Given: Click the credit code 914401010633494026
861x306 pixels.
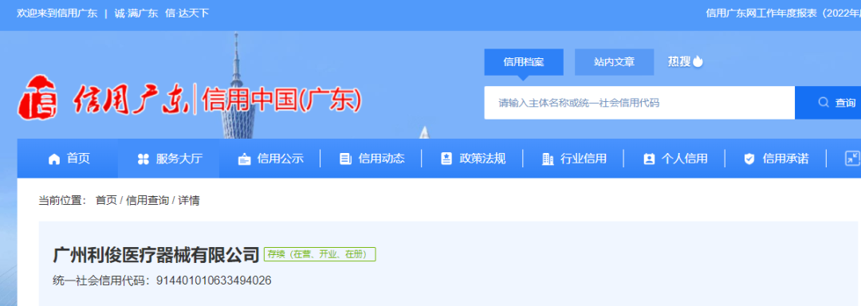Looking at the screenshot, I should click(x=214, y=280).
